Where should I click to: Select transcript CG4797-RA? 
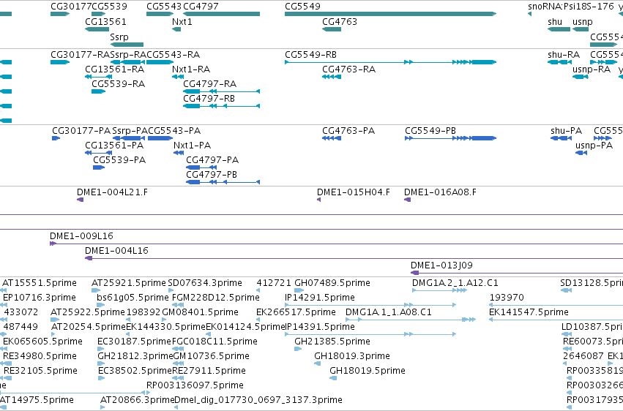click(x=221, y=91)
